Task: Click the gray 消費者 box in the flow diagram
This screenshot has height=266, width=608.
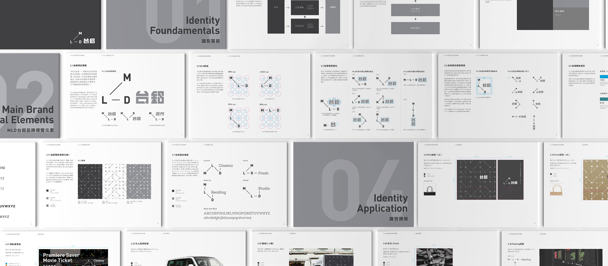Action: (x=333, y=17)
